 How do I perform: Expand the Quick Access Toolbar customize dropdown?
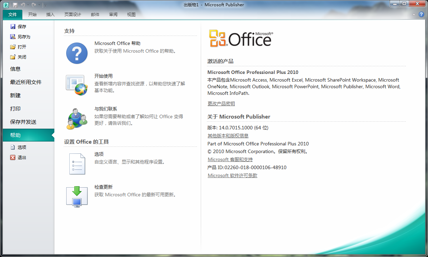[x=45, y=5]
